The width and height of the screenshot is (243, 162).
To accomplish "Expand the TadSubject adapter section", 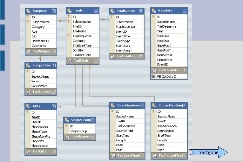I will [53, 51].
